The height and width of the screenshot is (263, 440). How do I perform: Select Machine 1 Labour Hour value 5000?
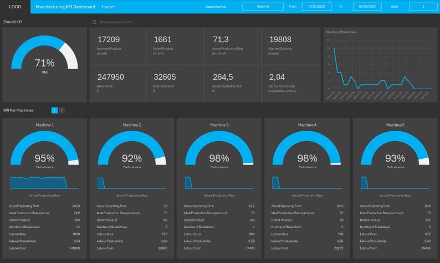pos(76,234)
